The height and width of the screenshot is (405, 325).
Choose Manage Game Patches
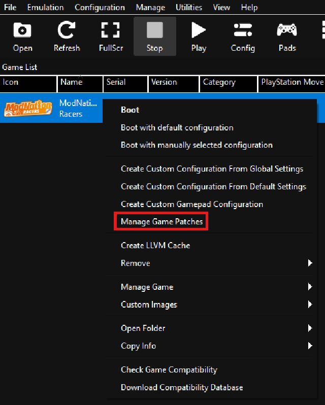(x=161, y=222)
